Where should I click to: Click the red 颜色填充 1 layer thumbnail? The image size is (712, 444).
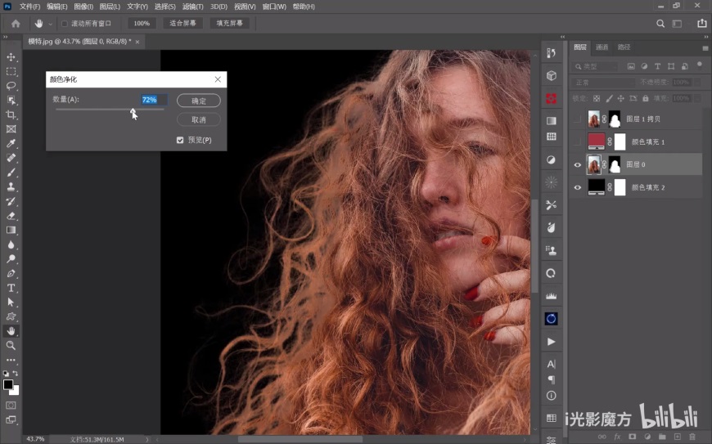(x=597, y=141)
